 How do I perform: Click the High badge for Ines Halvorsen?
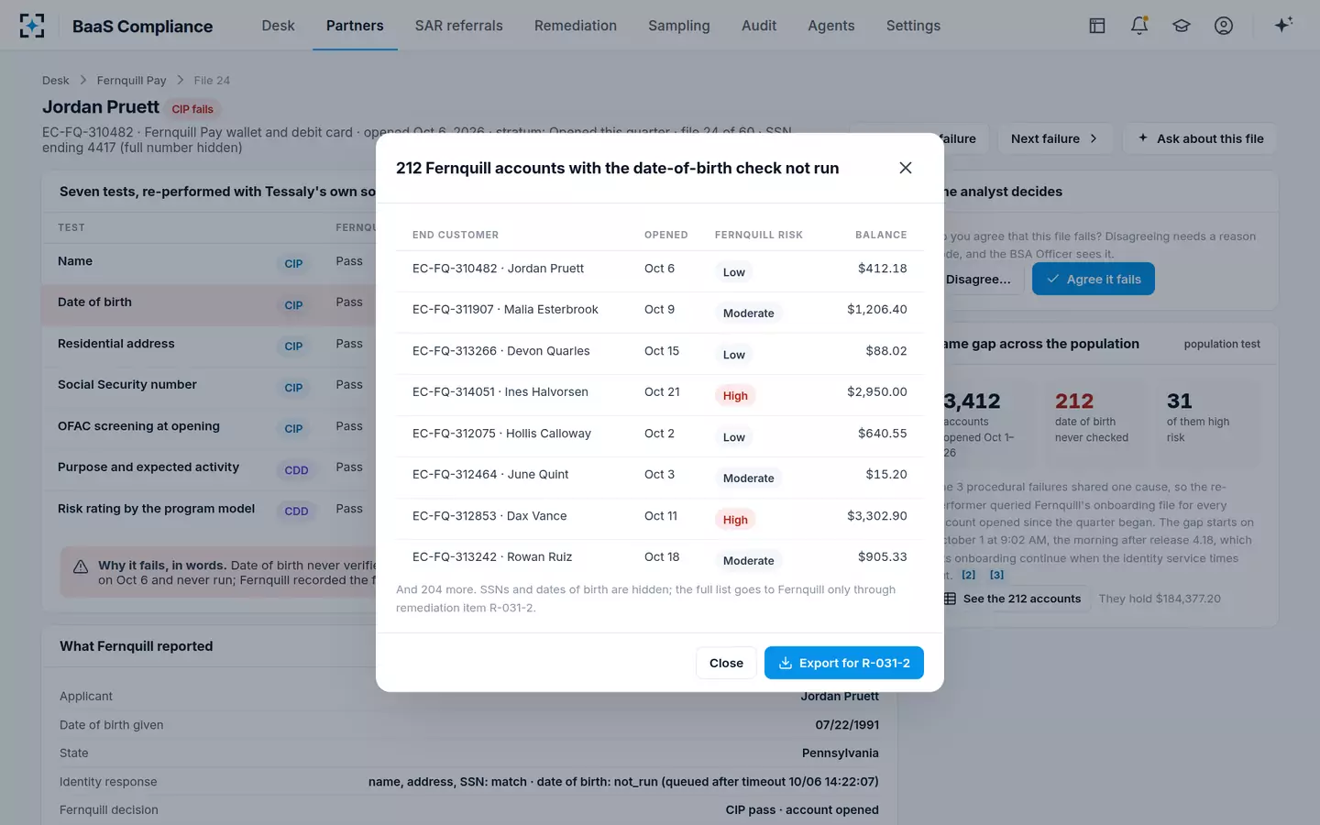(x=735, y=396)
